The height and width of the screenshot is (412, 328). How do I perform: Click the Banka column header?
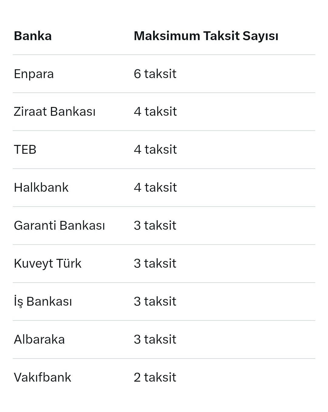click(x=33, y=36)
